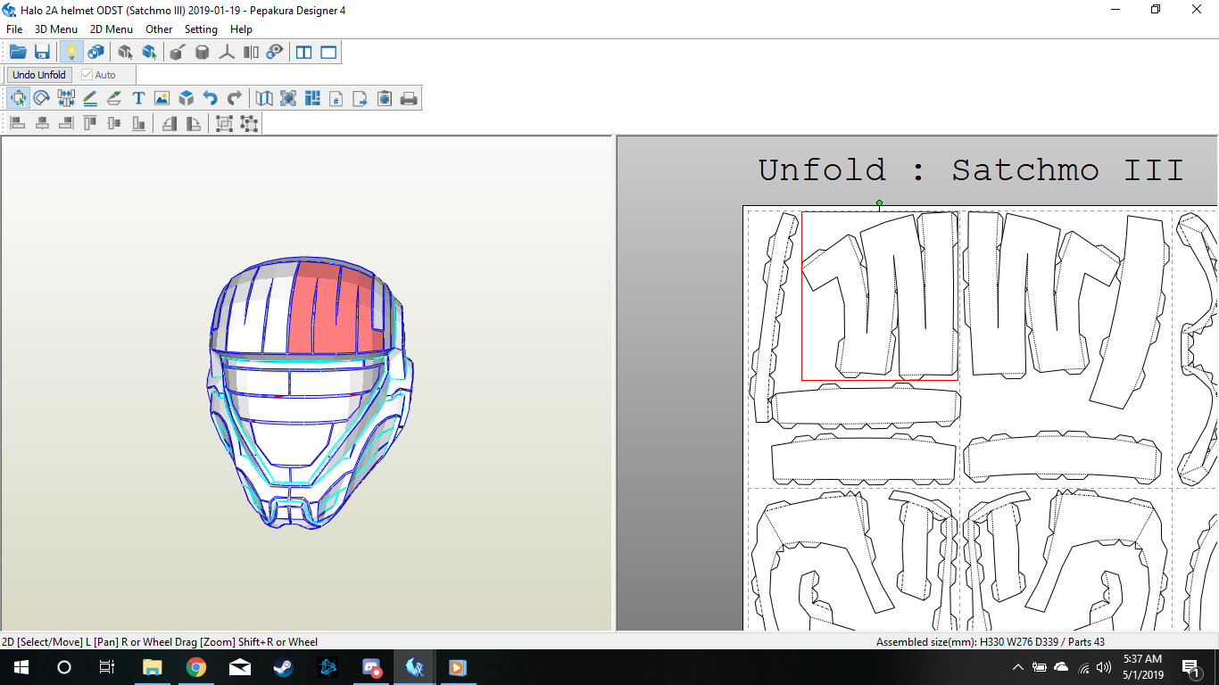Rotate part counterclockwise icon
The image size is (1219, 685).
click(170, 123)
